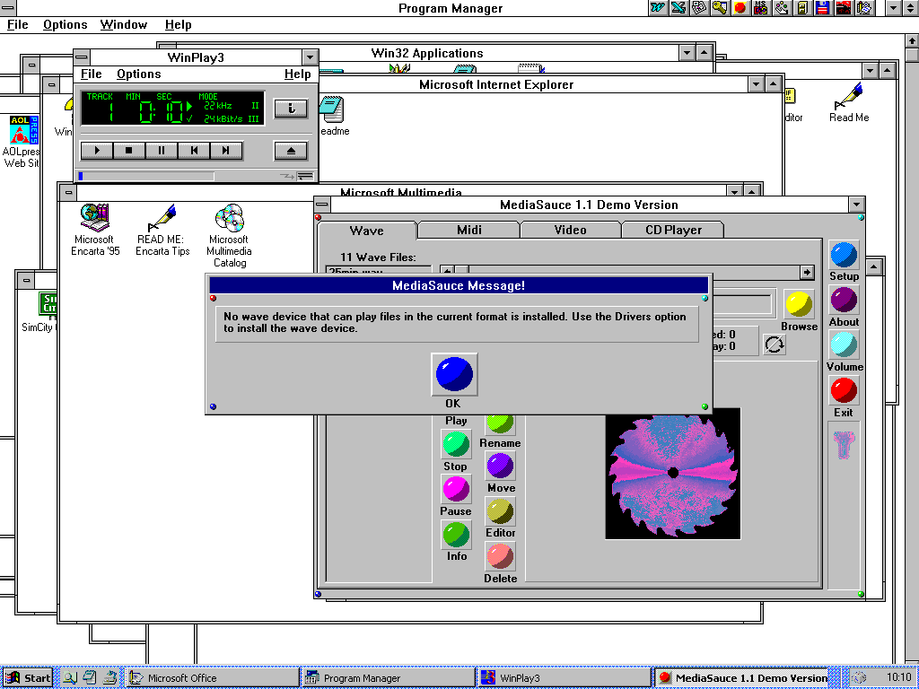919x689 pixels.
Task: Click the red Exit ball button
Action: (x=844, y=390)
